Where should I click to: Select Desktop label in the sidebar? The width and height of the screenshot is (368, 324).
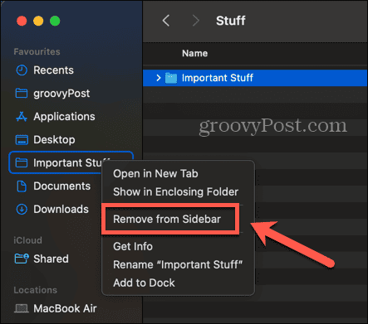point(54,140)
